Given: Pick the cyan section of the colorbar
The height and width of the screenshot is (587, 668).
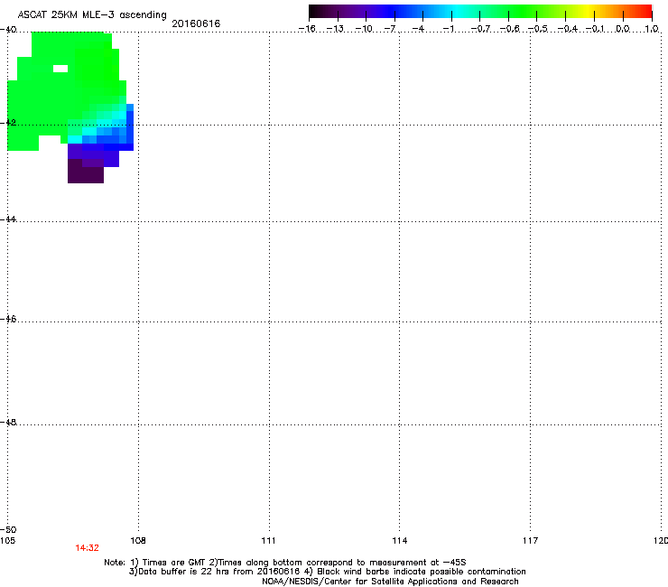Looking at the screenshot, I should (x=458, y=11).
